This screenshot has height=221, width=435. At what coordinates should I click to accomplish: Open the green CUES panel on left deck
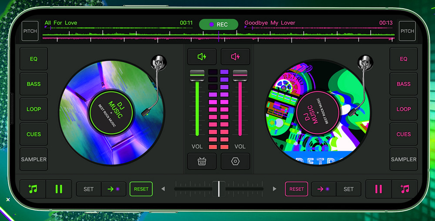coord(33,134)
